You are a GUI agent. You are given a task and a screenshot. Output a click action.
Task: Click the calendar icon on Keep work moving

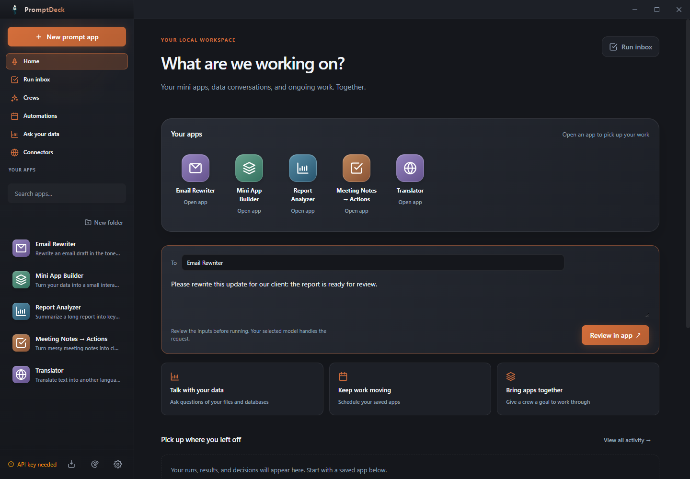pos(343,376)
